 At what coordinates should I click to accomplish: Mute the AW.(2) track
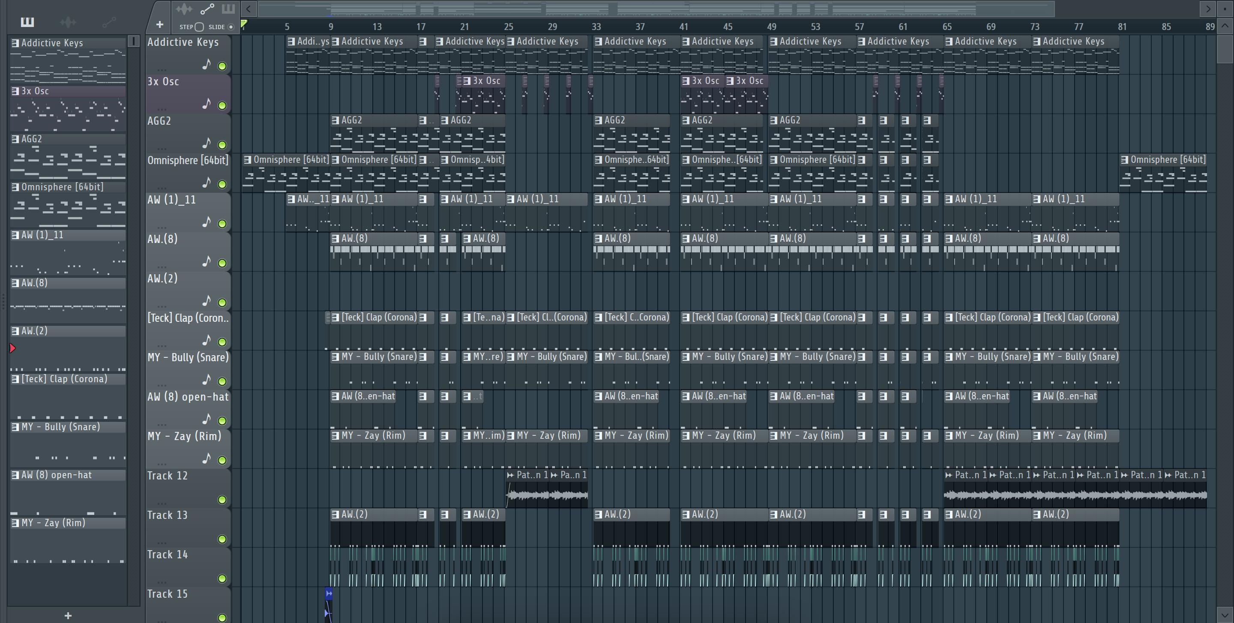[222, 303]
